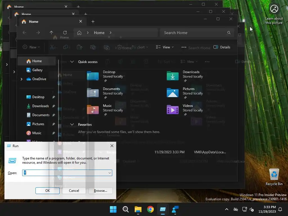Click the taskbar clock 3:33 PM
The width and height of the screenshot is (288, 216).
point(269,207)
